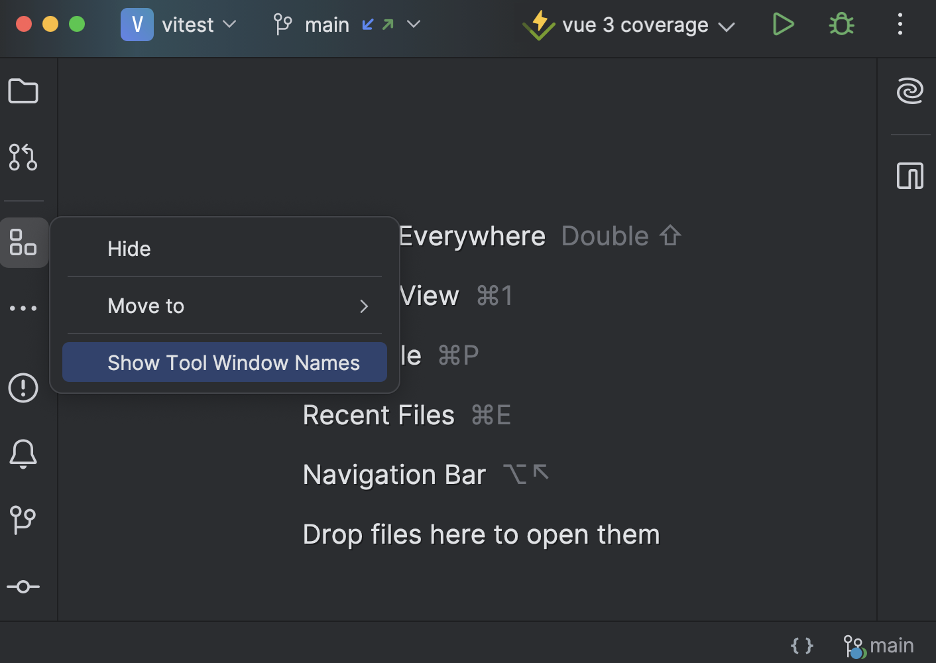Open the Project tool window
936x663 pixels.
(23, 91)
